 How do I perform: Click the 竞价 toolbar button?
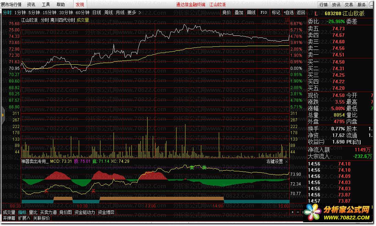pos(226,12)
